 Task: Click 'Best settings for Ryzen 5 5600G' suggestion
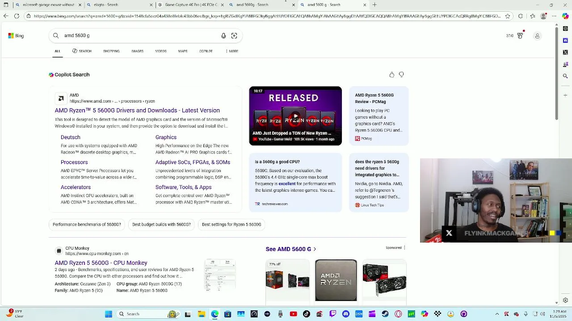click(x=231, y=225)
